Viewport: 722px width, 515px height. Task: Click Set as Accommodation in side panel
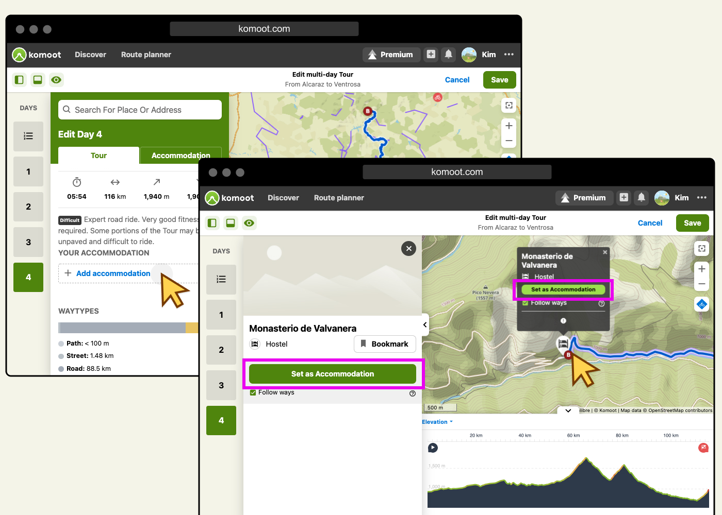tap(333, 374)
